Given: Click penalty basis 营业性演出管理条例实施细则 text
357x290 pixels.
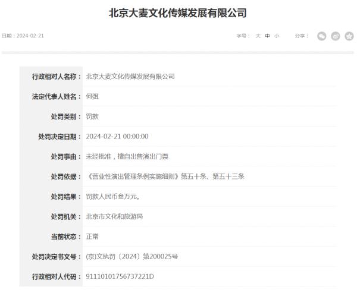Looking at the screenshot, I should coord(133,176).
